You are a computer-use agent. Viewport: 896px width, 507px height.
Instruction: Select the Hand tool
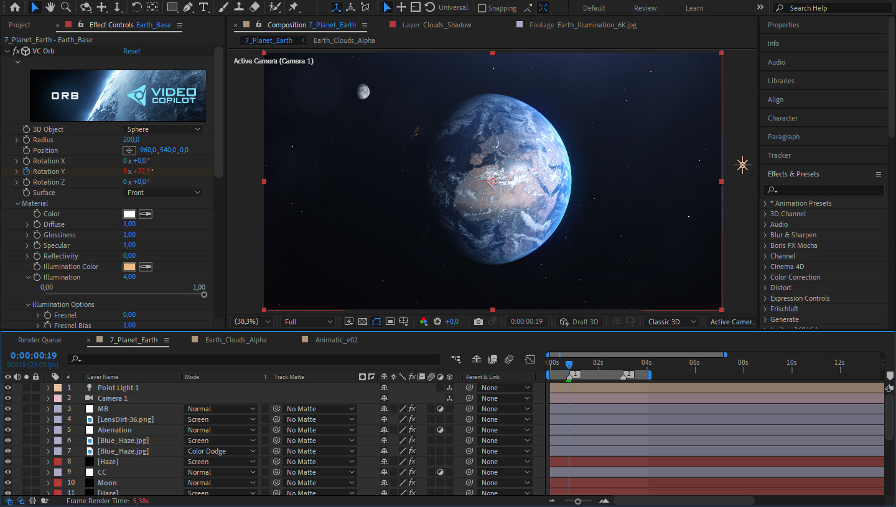click(50, 7)
